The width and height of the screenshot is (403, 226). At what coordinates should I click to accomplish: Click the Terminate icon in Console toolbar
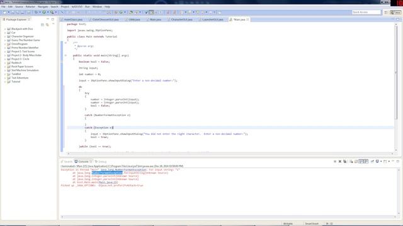point(335,161)
